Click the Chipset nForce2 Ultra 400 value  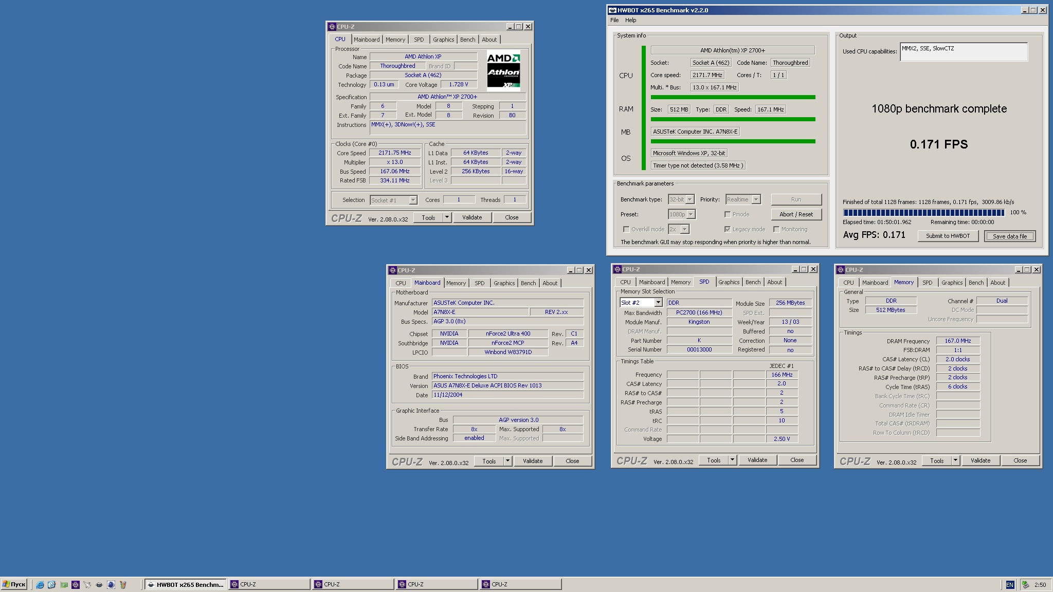(507, 334)
